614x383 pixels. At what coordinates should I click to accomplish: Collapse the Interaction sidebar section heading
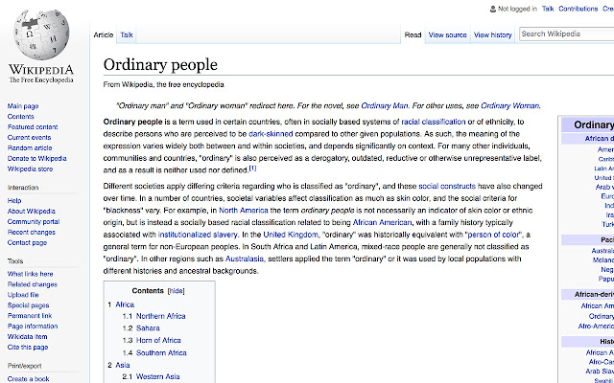(x=23, y=188)
